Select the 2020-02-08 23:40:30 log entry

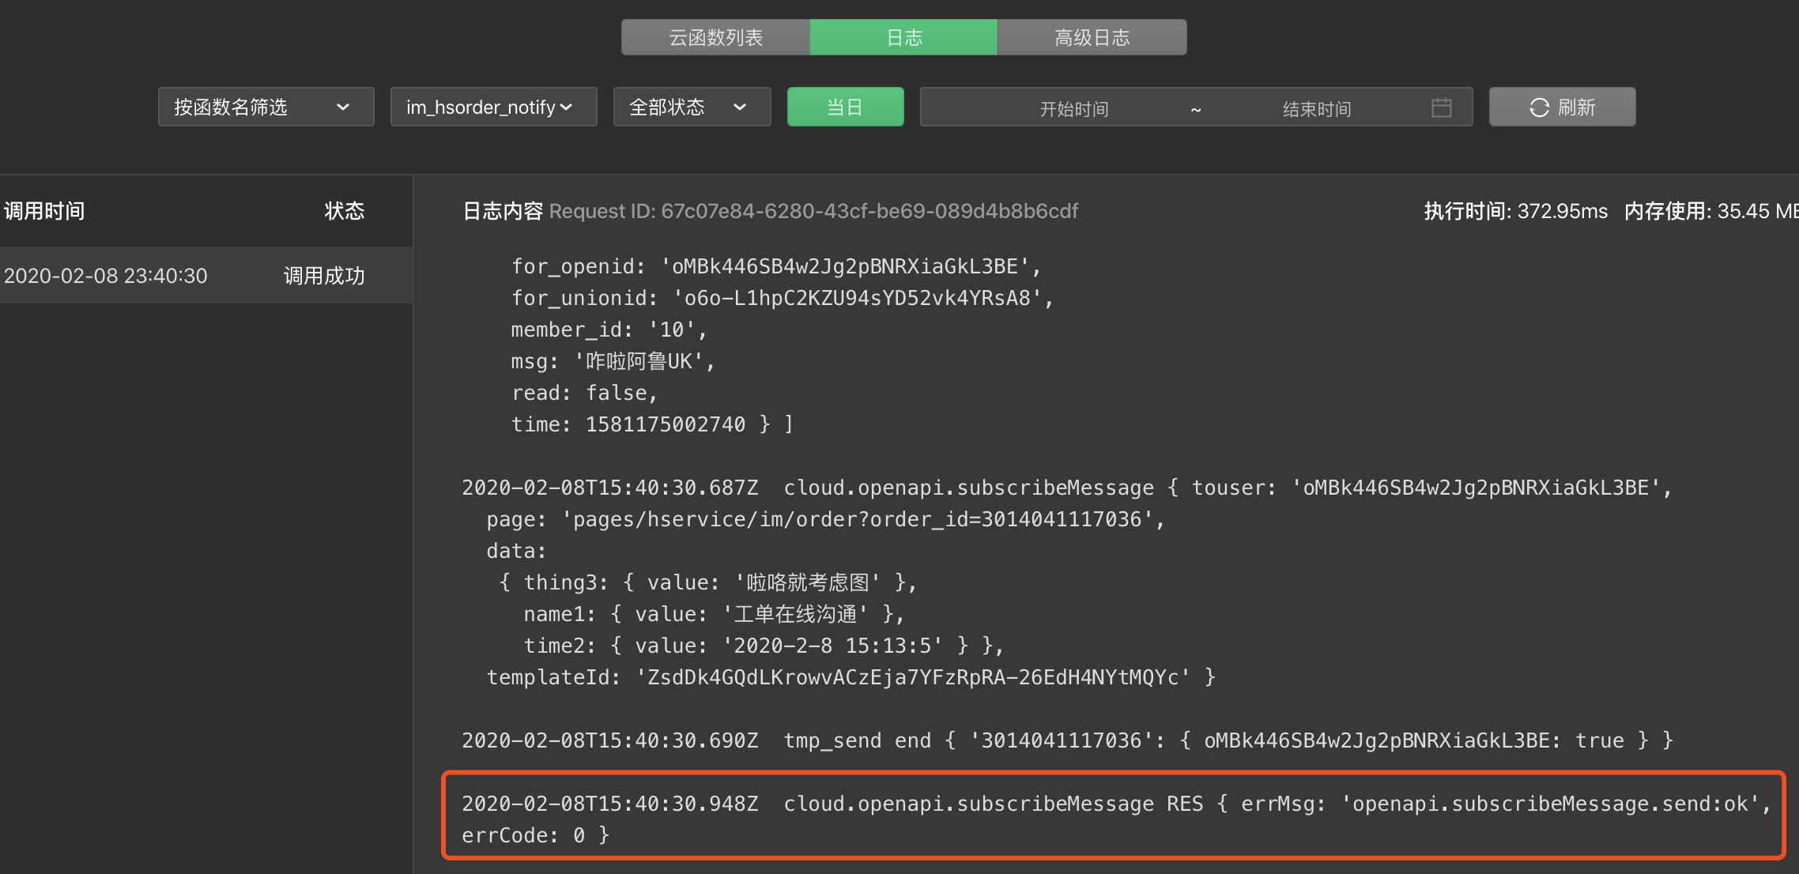click(x=106, y=276)
